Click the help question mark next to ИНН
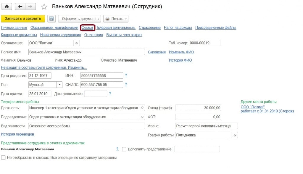Viewport: 303px width, 174px height. 126,75
